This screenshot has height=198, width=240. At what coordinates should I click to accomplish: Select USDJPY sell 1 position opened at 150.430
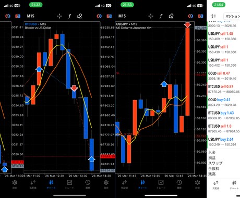tap(223, 49)
